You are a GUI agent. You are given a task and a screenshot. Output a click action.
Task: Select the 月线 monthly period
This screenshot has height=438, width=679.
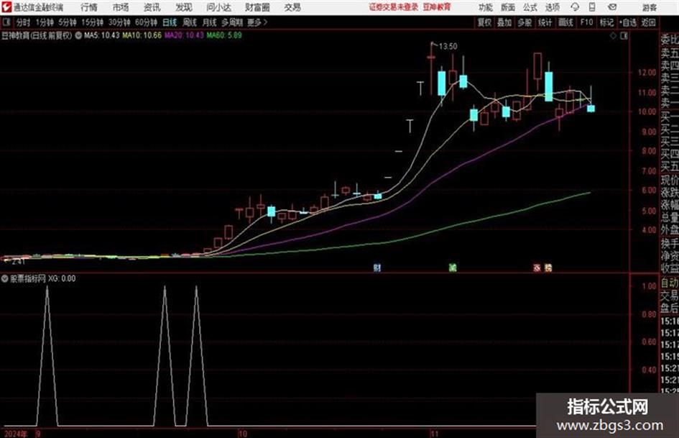[210, 22]
